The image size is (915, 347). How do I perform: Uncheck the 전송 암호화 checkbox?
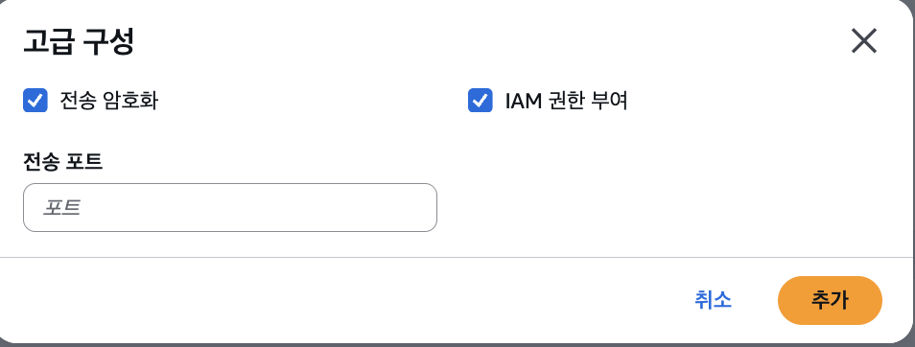[35, 101]
